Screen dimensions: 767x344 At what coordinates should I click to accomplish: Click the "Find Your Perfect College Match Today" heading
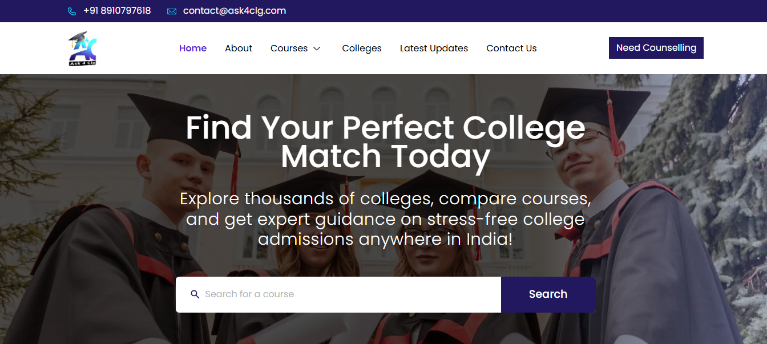point(385,142)
